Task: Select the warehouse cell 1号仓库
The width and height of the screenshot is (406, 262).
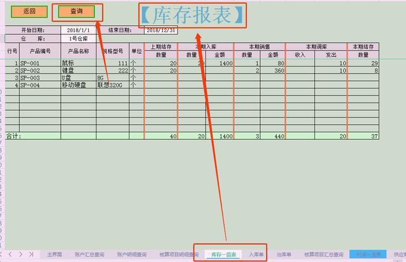Action: [x=79, y=39]
